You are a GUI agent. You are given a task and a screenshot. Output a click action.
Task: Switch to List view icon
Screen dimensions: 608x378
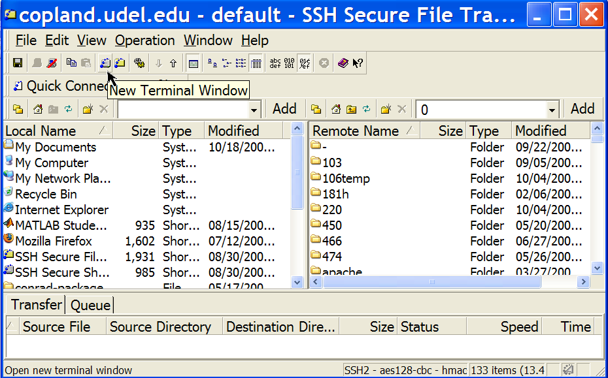(x=241, y=63)
